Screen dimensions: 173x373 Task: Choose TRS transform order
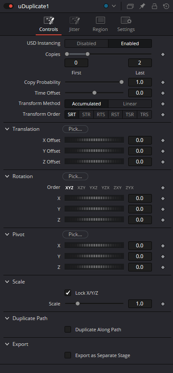(x=145, y=114)
